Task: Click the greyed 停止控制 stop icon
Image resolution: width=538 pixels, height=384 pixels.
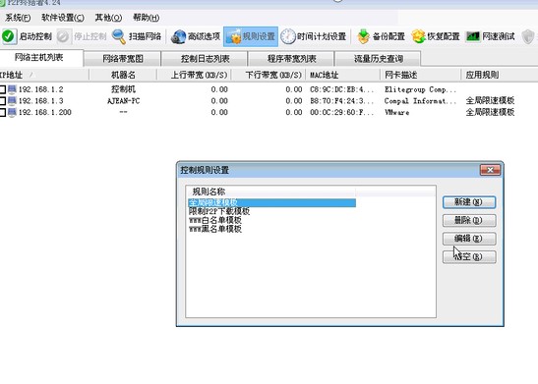Action: click(x=64, y=36)
